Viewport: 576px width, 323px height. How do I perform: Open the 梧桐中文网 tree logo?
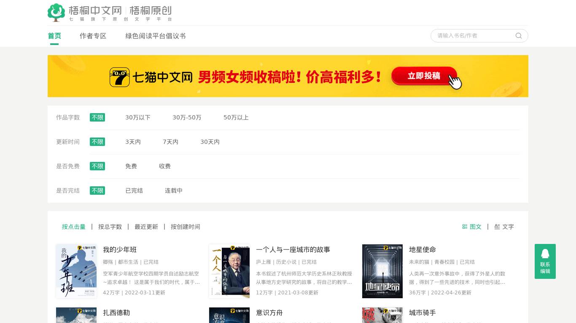point(56,13)
